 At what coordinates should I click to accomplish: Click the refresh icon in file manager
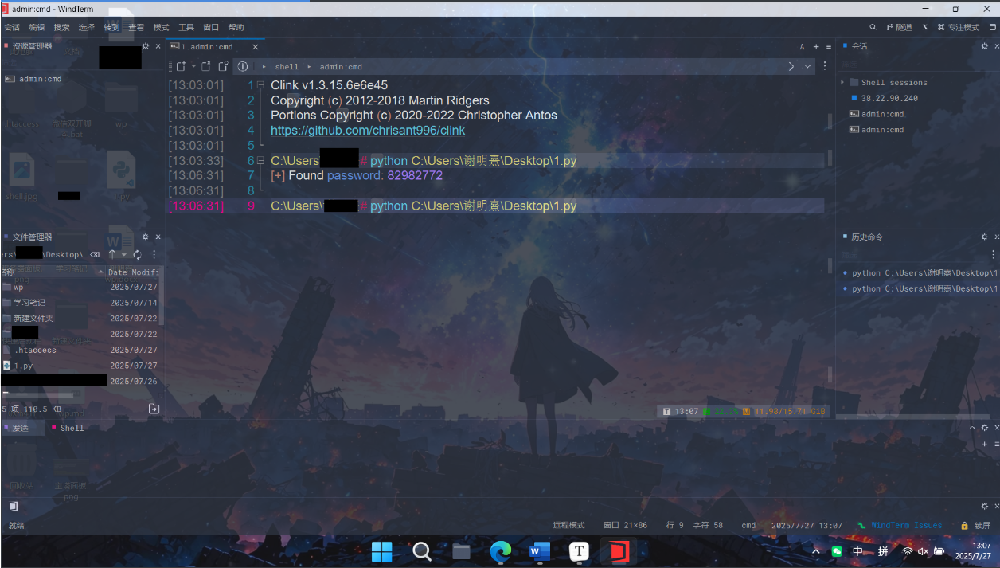click(138, 254)
